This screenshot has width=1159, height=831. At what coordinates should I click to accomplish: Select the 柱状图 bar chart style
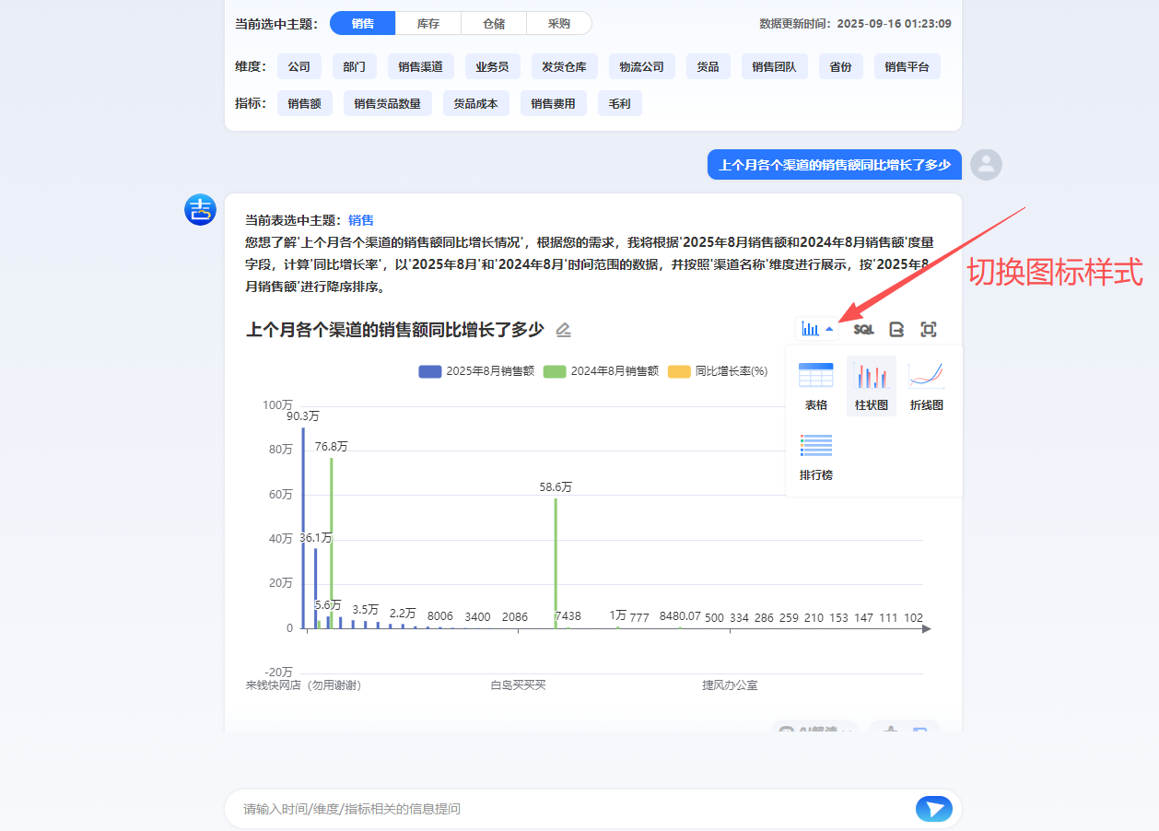871,385
